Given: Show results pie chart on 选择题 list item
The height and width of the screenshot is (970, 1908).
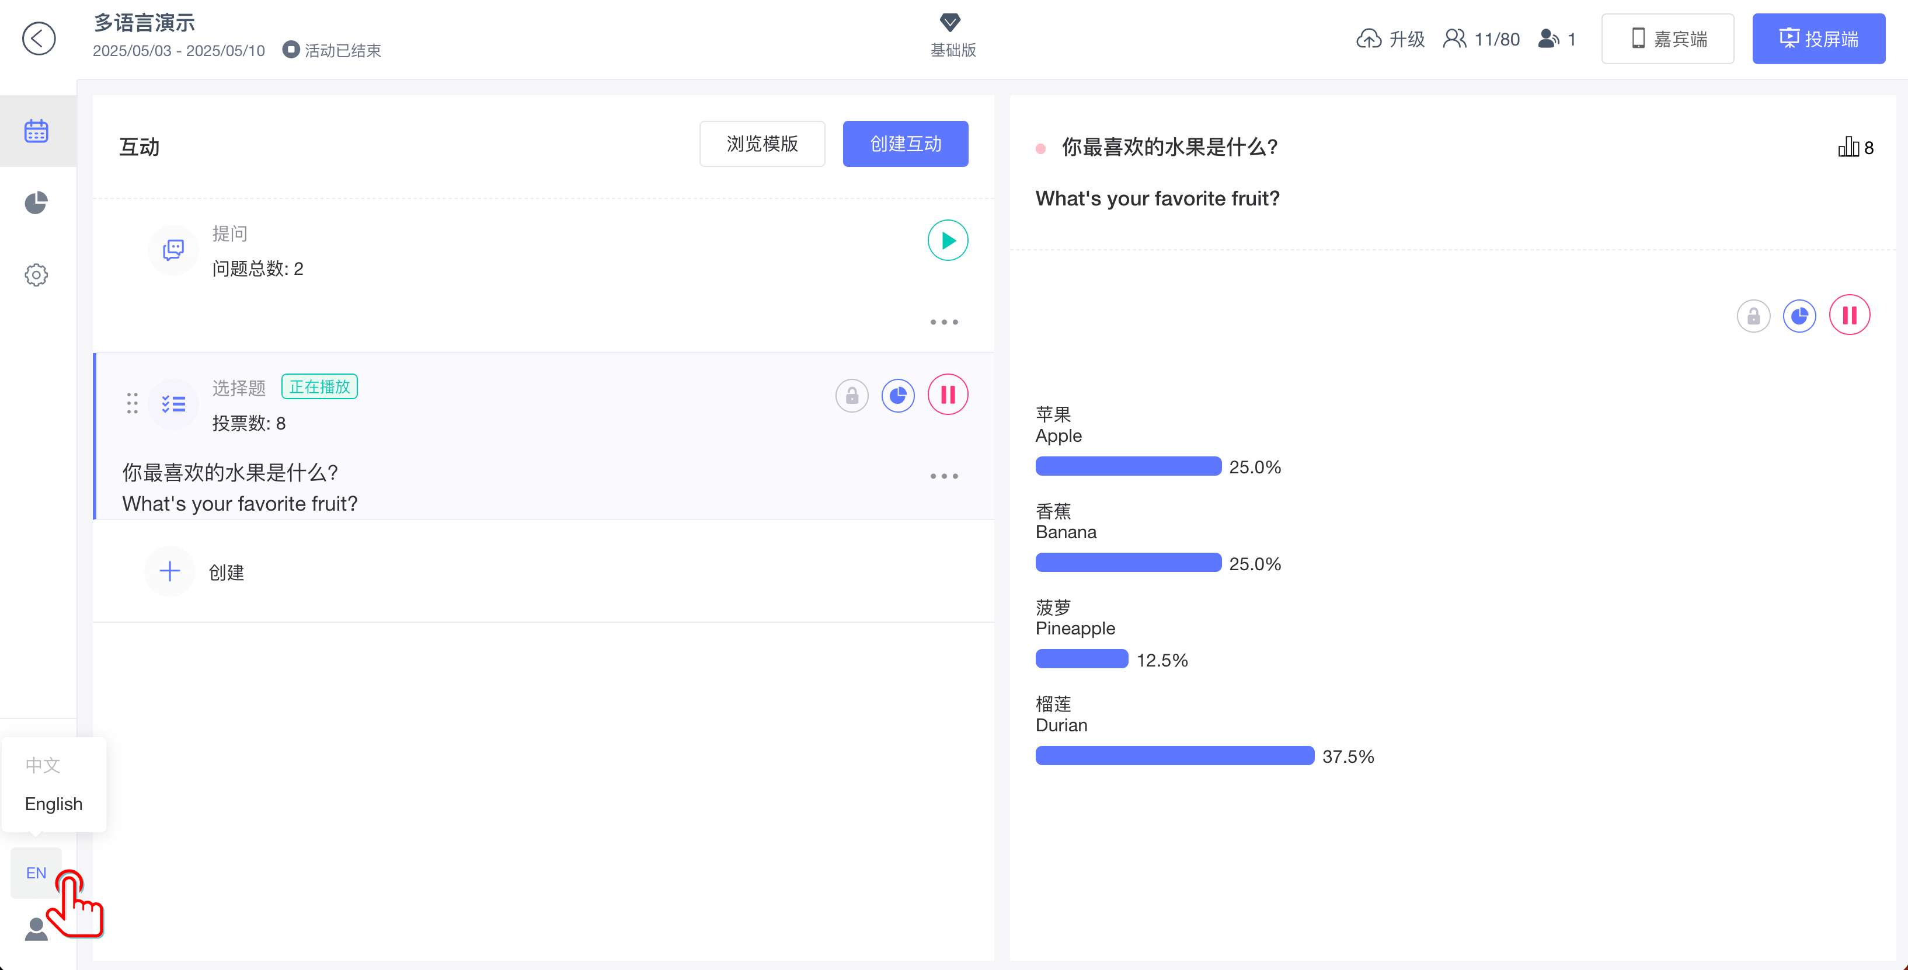Looking at the screenshot, I should (898, 395).
